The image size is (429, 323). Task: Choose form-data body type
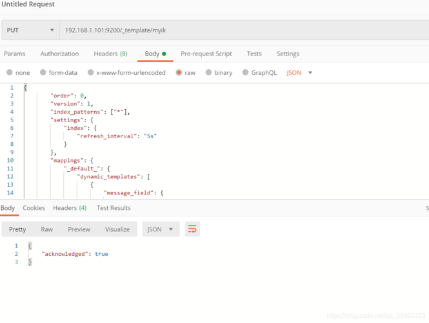59,72
